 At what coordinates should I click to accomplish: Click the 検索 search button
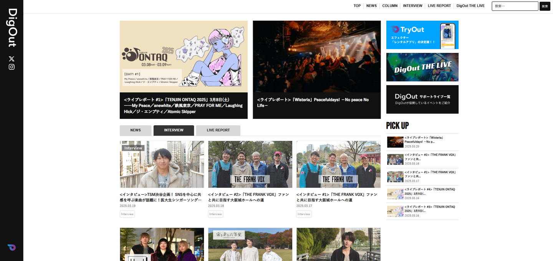[x=545, y=6]
